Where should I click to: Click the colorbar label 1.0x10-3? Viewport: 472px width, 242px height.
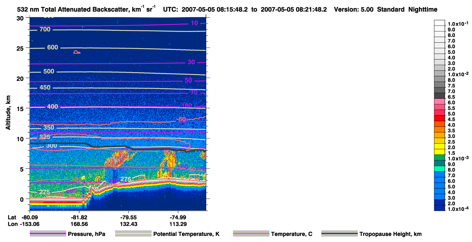pos(459,159)
